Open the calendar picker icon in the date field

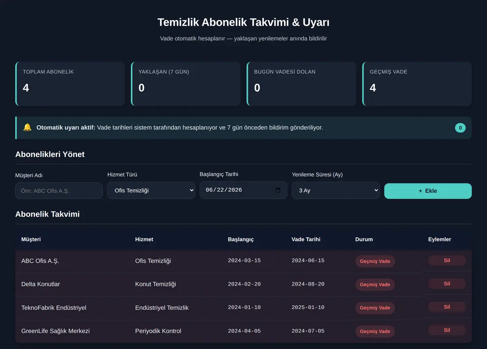(278, 190)
